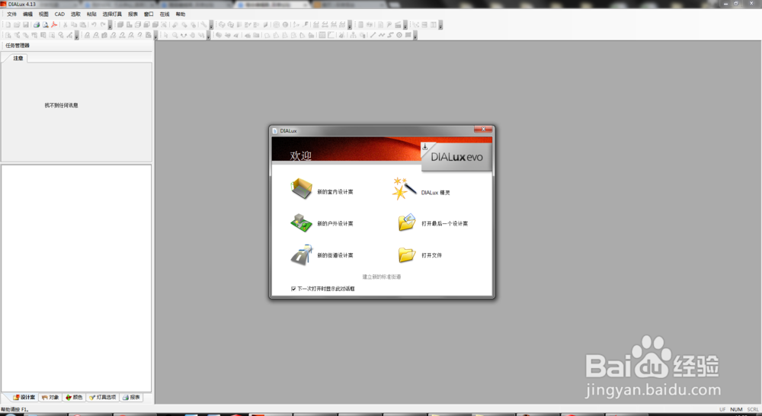Close the DIALux welcome dialog
Image resolution: width=762 pixels, height=416 pixels.
click(x=483, y=130)
